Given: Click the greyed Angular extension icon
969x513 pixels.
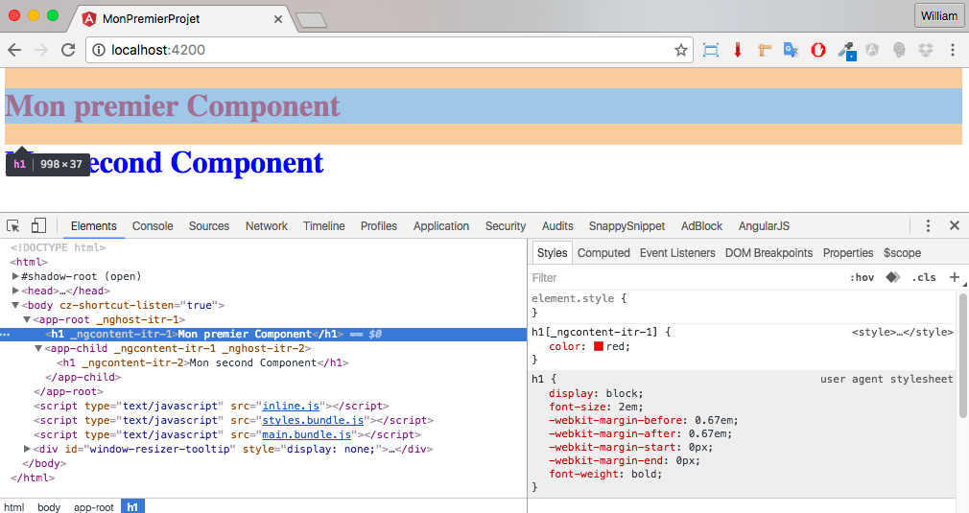Looking at the screenshot, I should 872,50.
